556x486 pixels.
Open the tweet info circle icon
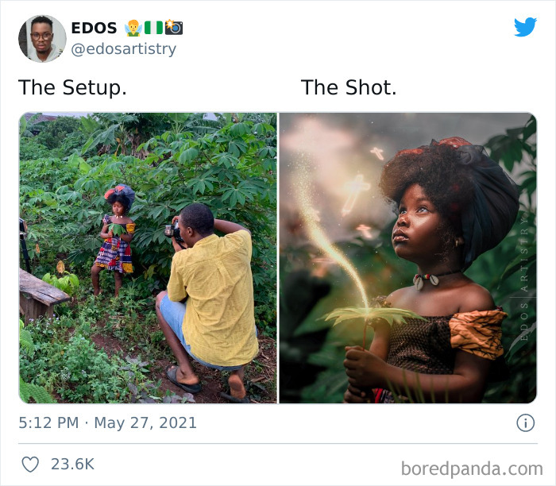tap(525, 422)
